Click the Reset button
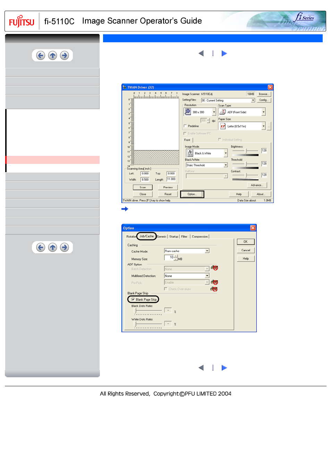 (168, 194)
